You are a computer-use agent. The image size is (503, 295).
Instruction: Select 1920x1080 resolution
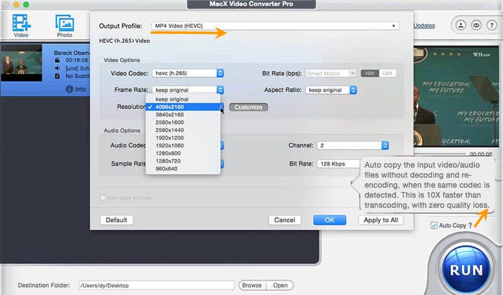(x=183, y=145)
